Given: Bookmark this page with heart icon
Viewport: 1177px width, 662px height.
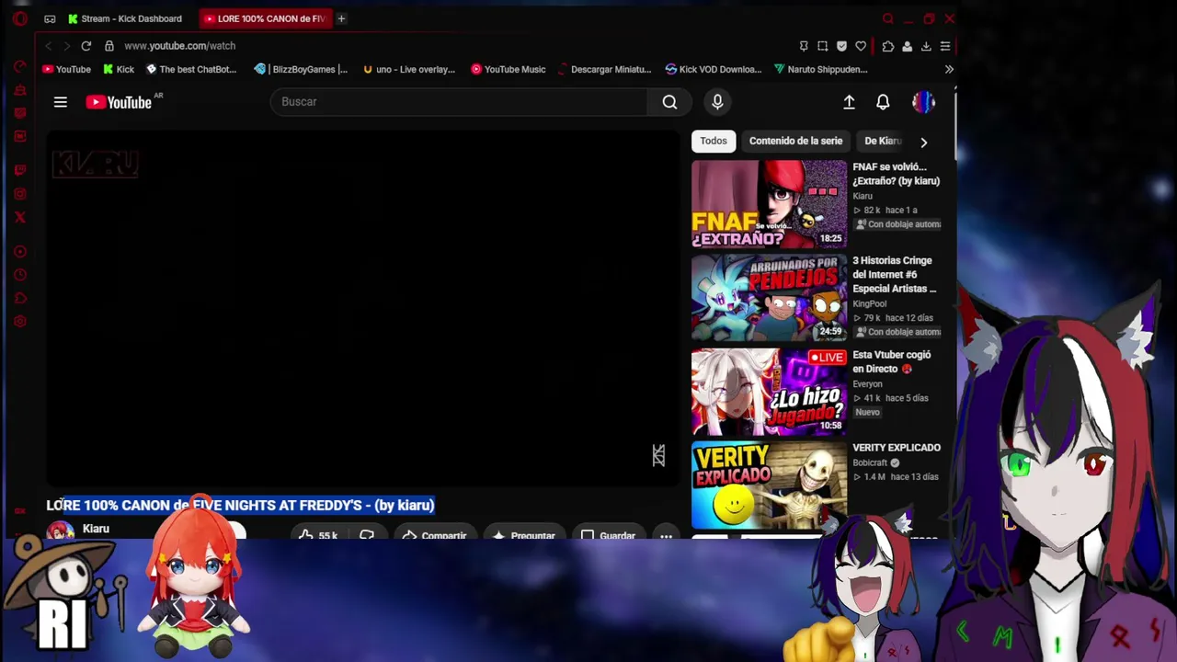Looking at the screenshot, I should (861, 46).
